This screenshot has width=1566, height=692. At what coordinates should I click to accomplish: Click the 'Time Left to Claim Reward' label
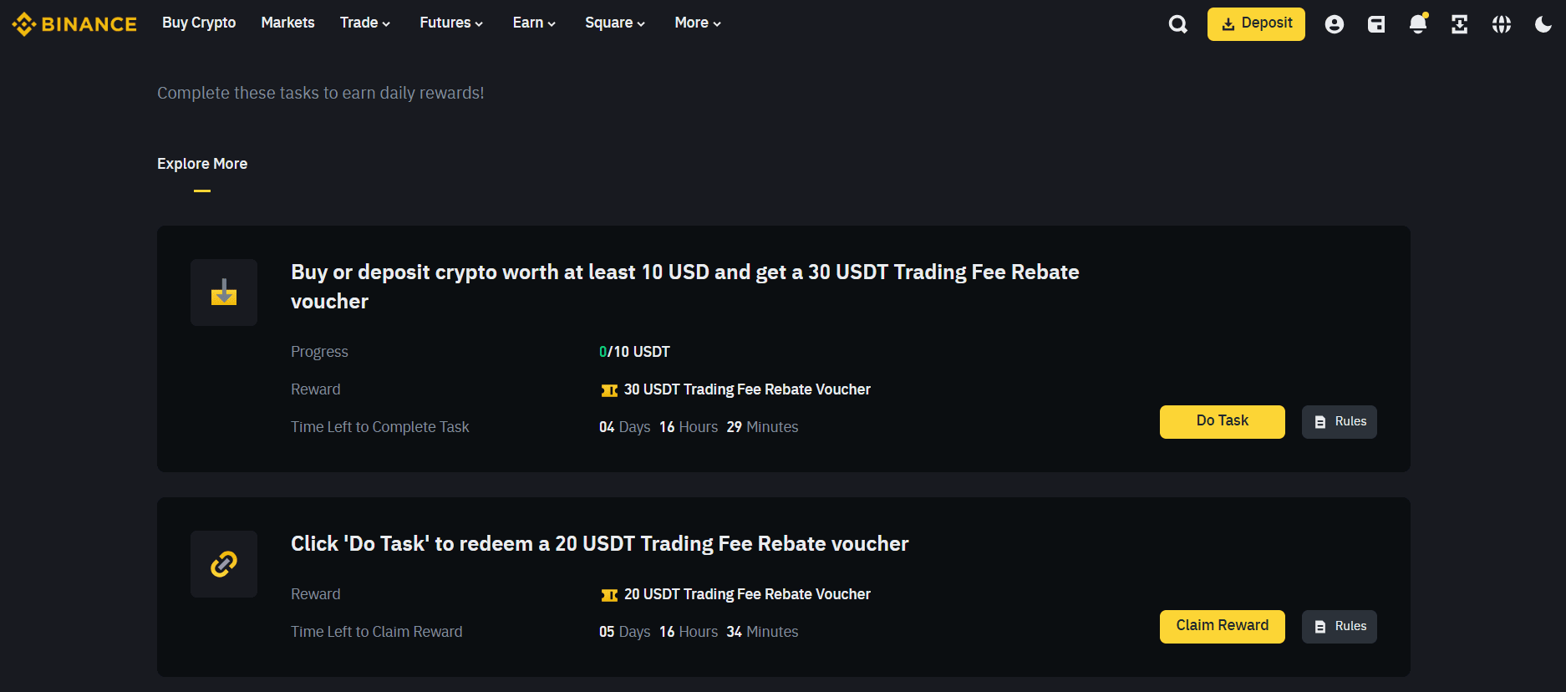coord(376,632)
